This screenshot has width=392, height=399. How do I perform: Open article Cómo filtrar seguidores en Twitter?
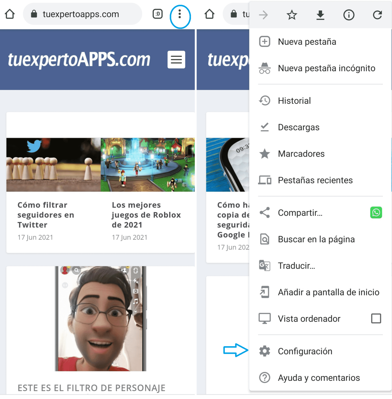pyautogui.click(x=46, y=215)
